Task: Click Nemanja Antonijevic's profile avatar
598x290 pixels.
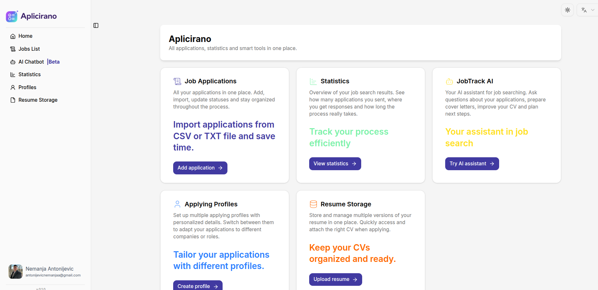Action: pyautogui.click(x=15, y=272)
